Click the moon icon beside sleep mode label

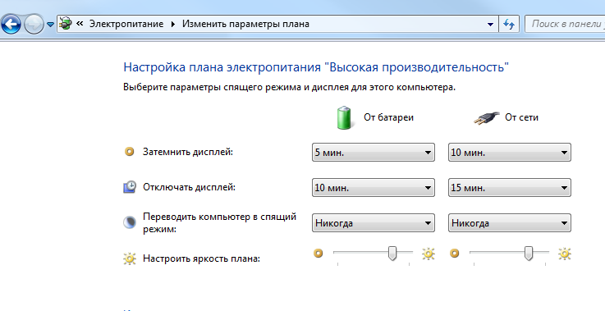pos(129,222)
